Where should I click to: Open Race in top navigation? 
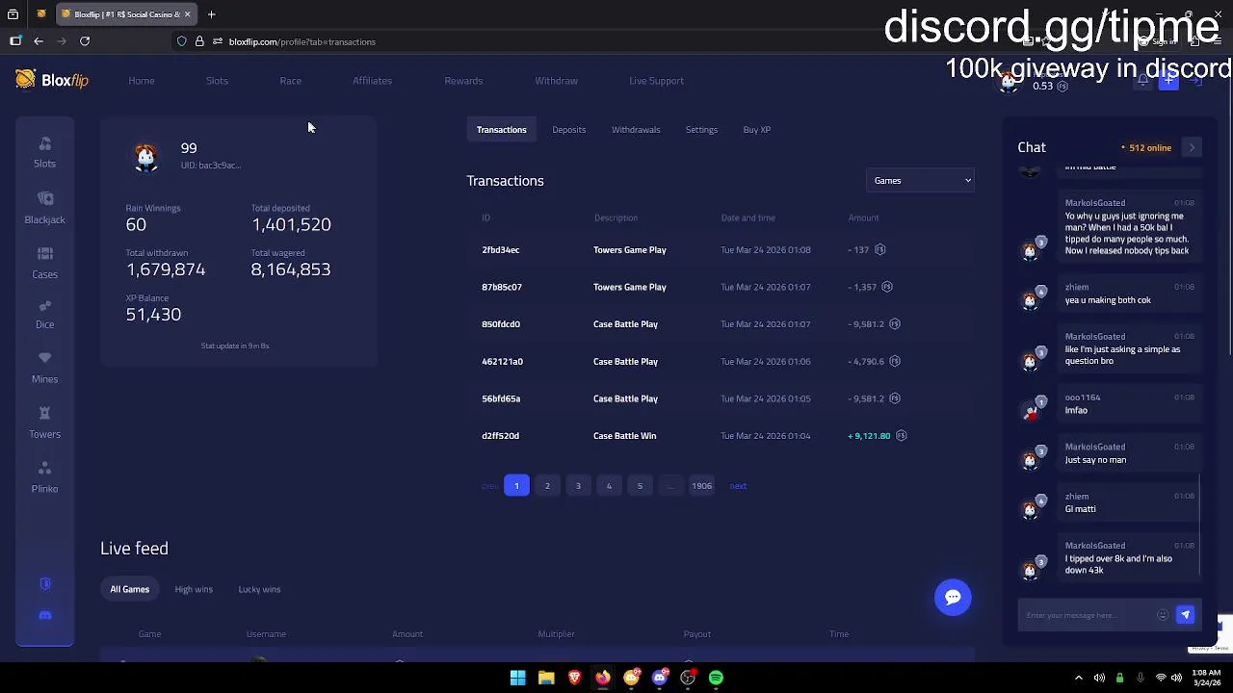coord(290,81)
